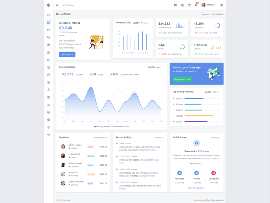This screenshot has height=203, width=270.
Task: Click the calendar icon in sidebar
Action: click(49, 30)
